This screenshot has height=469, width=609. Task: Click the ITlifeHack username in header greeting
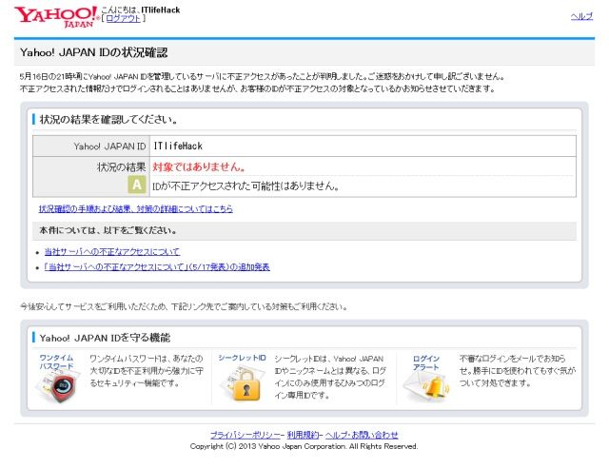pos(161,10)
